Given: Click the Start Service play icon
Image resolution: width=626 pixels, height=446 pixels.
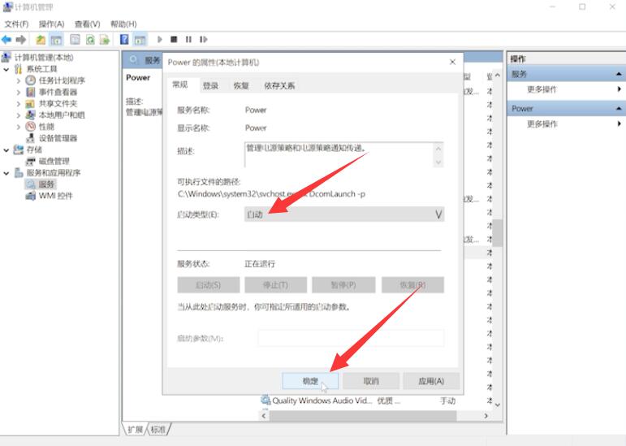Looking at the screenshot, I should click(160, 40).
